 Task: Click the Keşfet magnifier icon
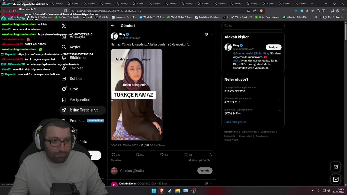[64, 47]
